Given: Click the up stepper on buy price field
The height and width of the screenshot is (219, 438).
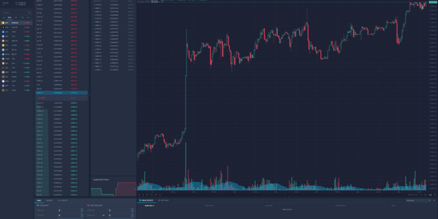Looking at the screenshot, I should [x=82, y=209].
